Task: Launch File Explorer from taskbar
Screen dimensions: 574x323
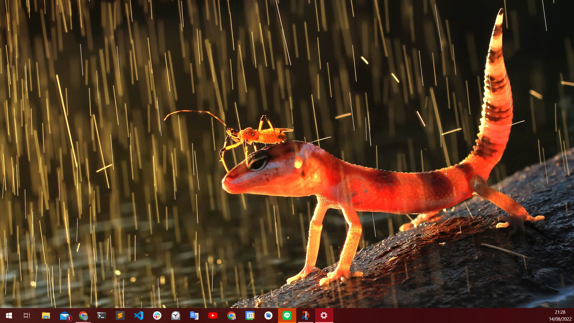Action: [x=46, y=316]
